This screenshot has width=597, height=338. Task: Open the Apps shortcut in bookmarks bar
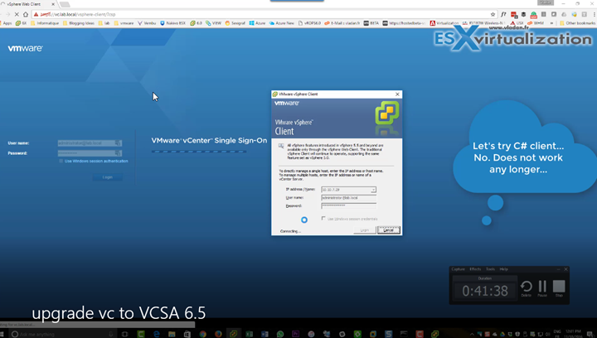pos(6,23)
